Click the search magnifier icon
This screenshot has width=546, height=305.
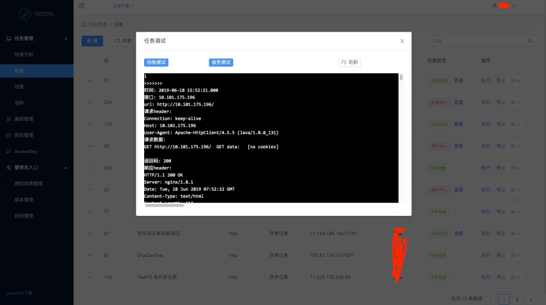530,41
